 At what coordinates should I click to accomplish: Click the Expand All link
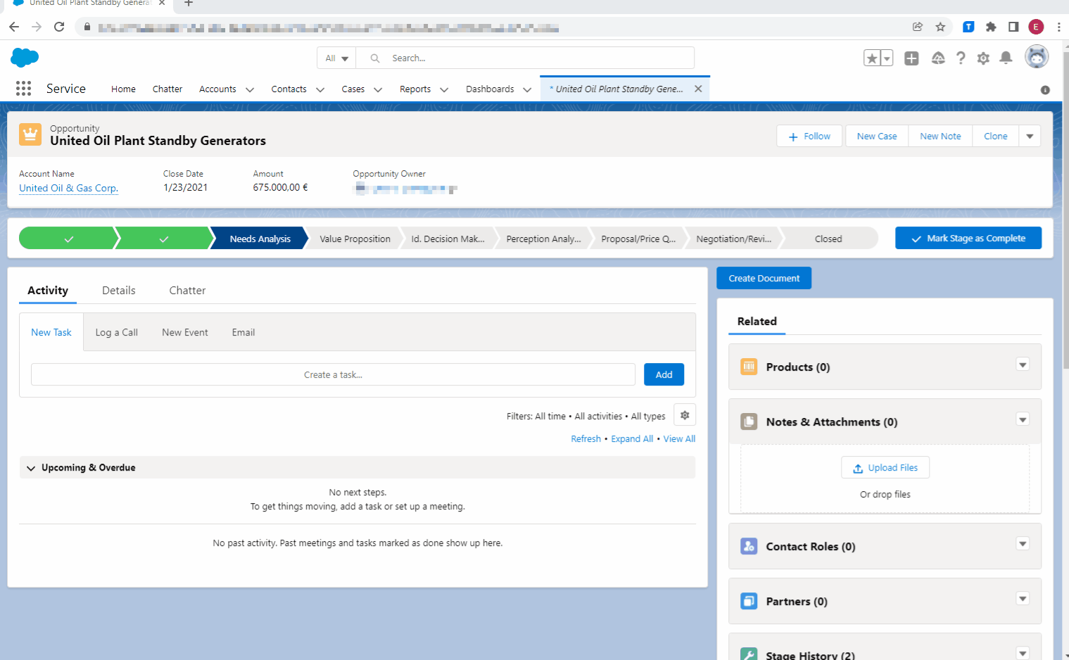pyautogui.click(x=632, y=439)
